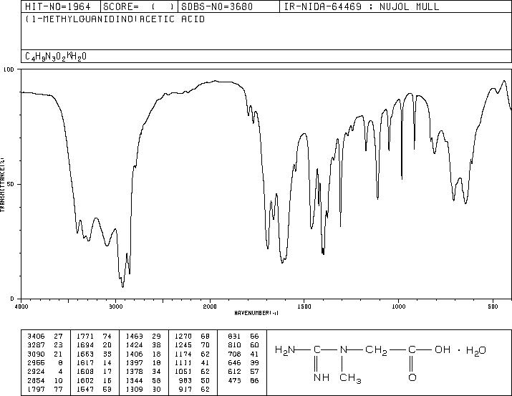This screenshot has width=512, height=396.
Task: Click the NH group in the structure diagram
Action: [x=322, y=377]
